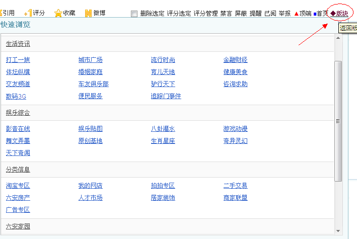Go to the 商家联盟 board
The height and width of the screenshot is (239, 357).
(x=236, y=198)
